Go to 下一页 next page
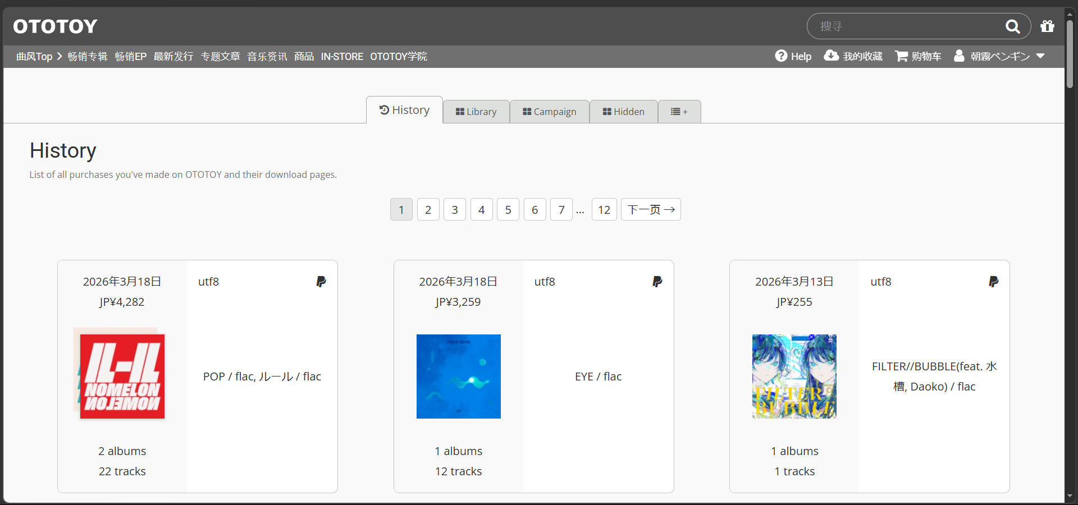The width and height of the screenshot is (1078, 505). pos(650,210)
